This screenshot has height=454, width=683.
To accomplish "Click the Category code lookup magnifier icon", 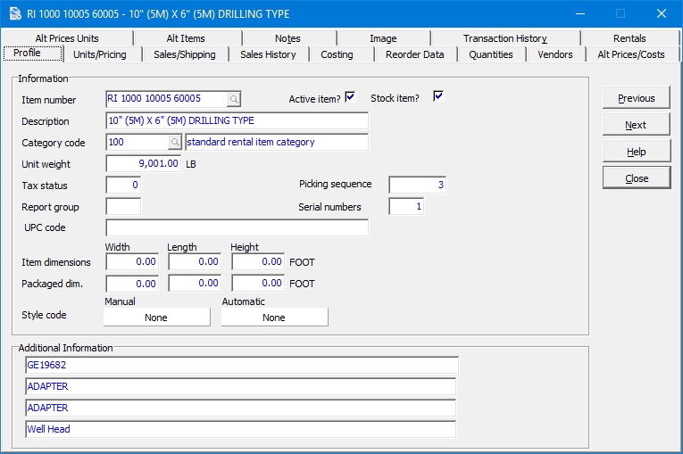I will pos(175,142).
